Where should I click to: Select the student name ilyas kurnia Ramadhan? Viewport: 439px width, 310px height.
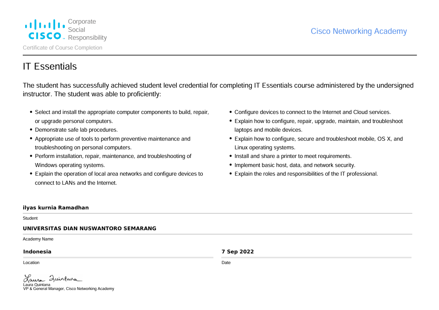[x=56, y=208]
